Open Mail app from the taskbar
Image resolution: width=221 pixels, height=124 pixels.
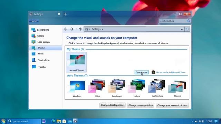(70, 121)
